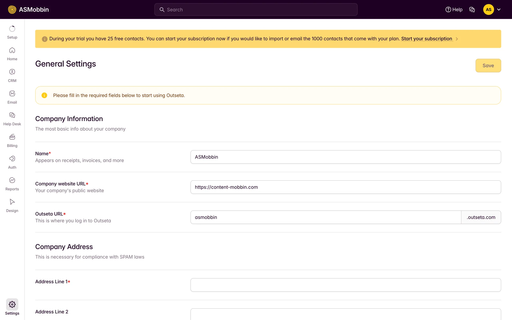Open the Auth section icon
The height and width of the screenshot is (320, 512).
(x=12, y=159)
